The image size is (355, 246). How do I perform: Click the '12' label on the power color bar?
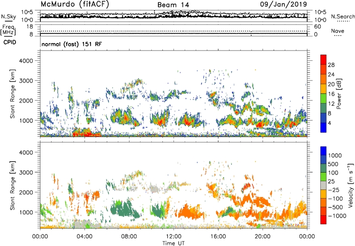coord(331,103)
